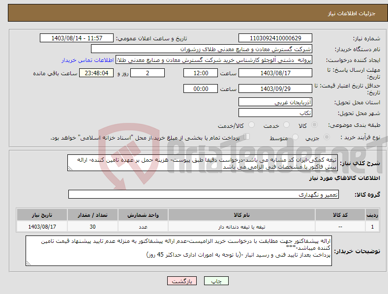This screenshot has height=294, width=388.
Task: Click the بازگشت (back) button
Action: (x=182, y=281)
